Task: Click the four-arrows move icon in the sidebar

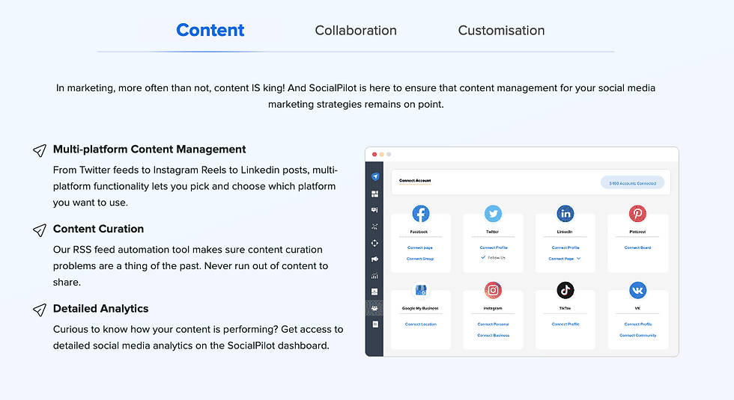Action: tap(374, 243)
